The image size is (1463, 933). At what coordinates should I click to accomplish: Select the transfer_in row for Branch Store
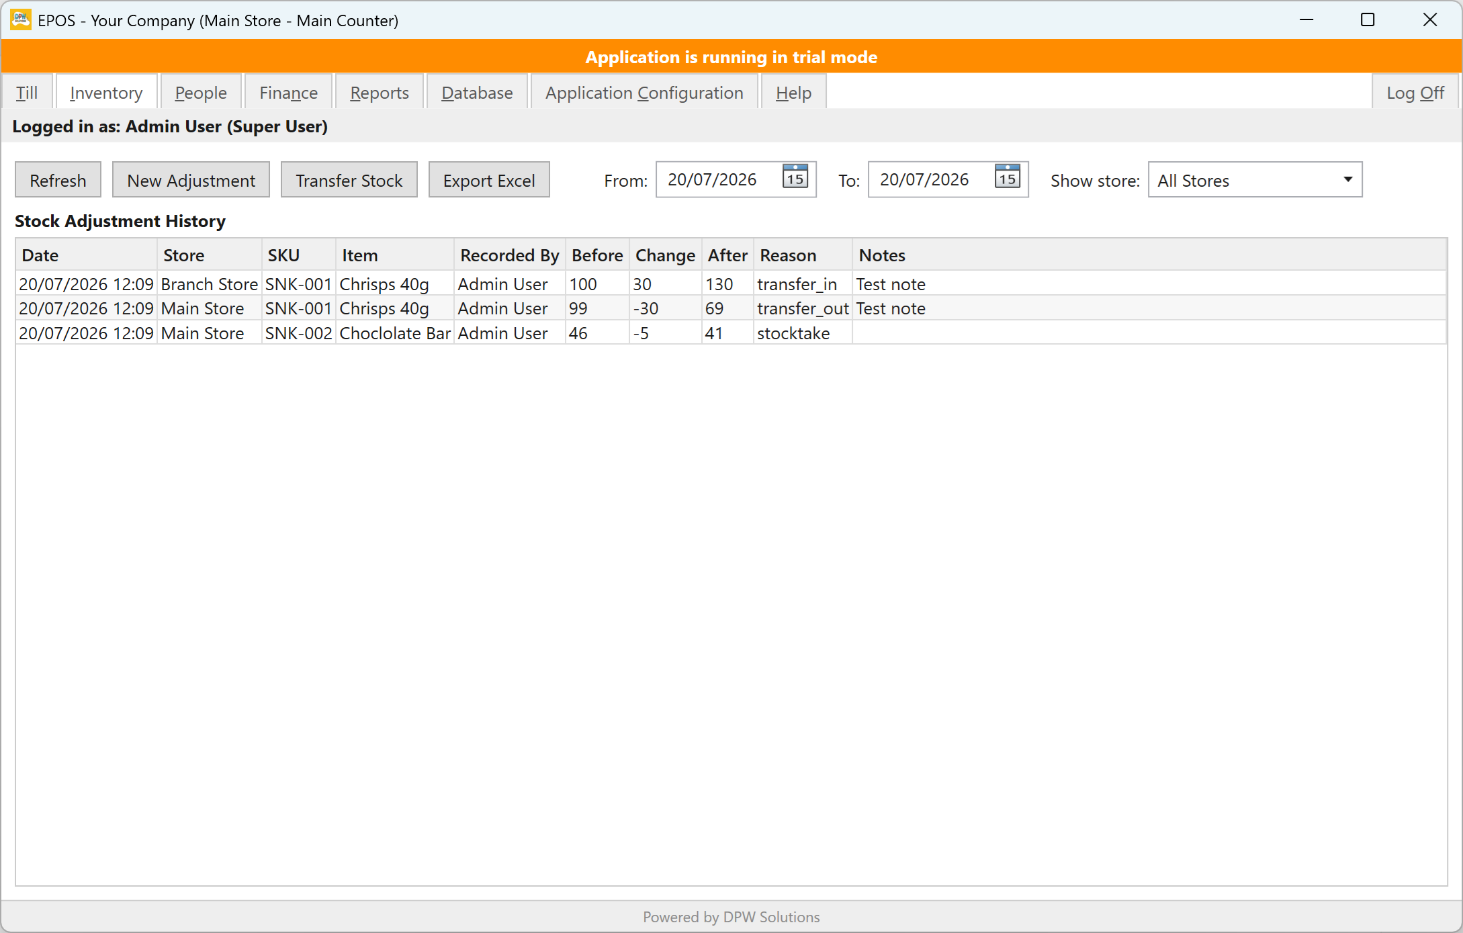click(731, 283)
